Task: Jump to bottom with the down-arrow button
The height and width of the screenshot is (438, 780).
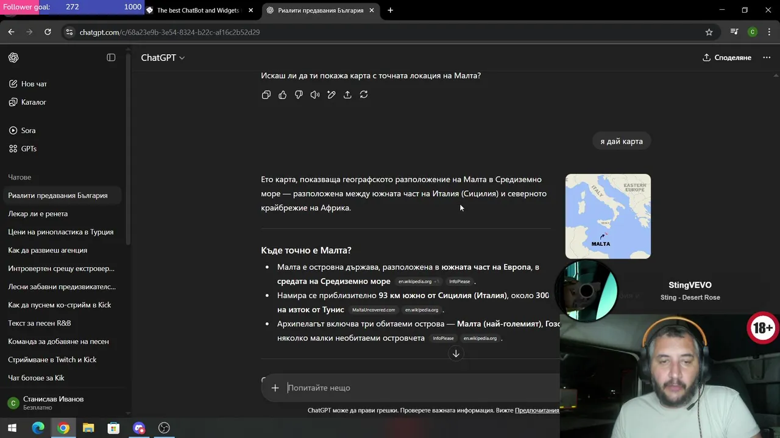Action: (455, 353)
